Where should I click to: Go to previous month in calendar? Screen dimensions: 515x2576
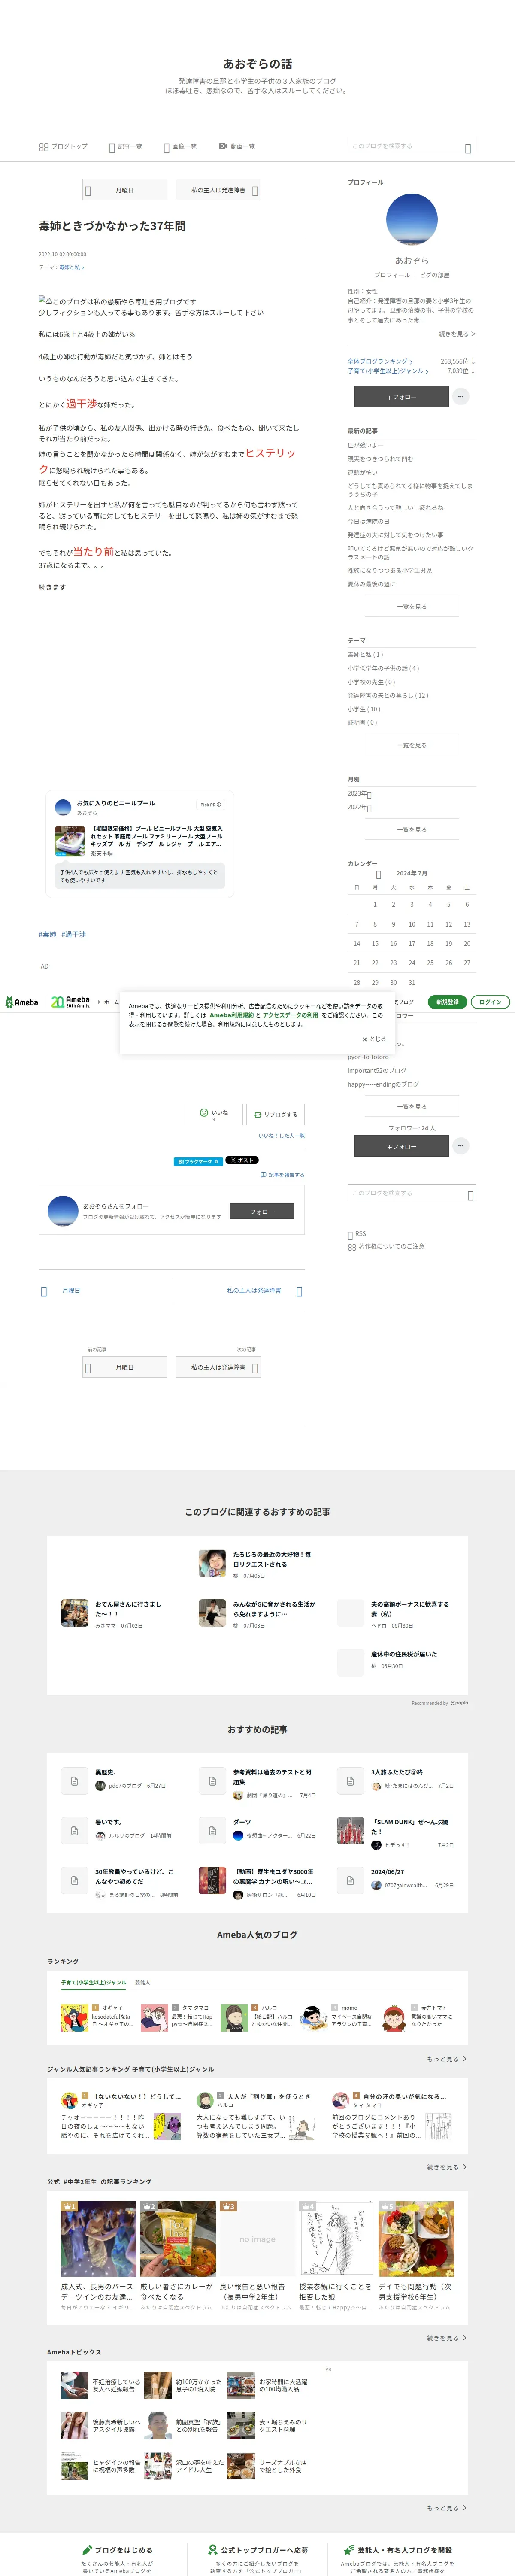click(x=378, y=874)
